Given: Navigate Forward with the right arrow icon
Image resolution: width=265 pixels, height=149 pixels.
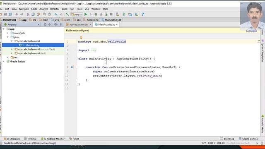Looking at the screenshot, I should coord(61,14).
